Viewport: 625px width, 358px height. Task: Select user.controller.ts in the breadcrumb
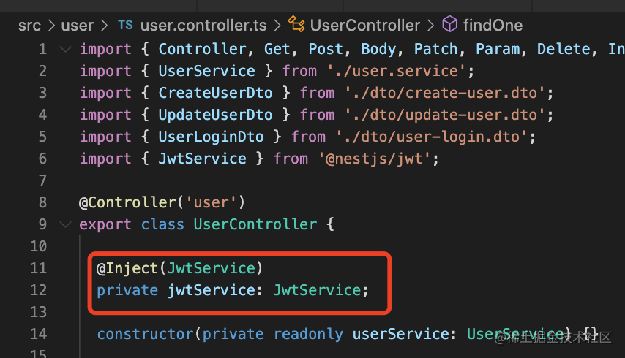coord(203,26)
